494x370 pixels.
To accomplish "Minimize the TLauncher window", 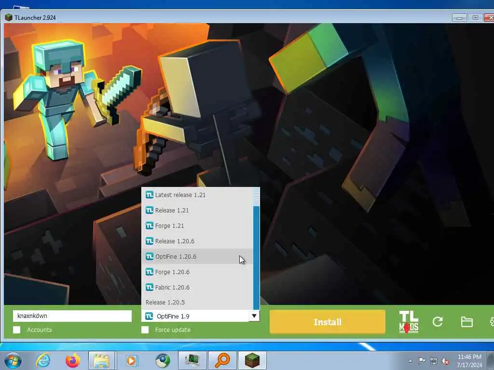I will point(459,18).
